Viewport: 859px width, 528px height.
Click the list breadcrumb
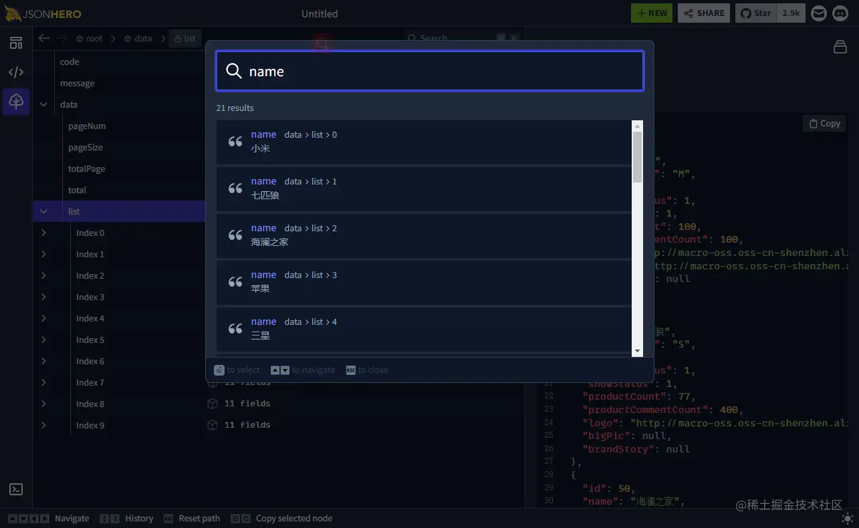[x=185, y=39]
